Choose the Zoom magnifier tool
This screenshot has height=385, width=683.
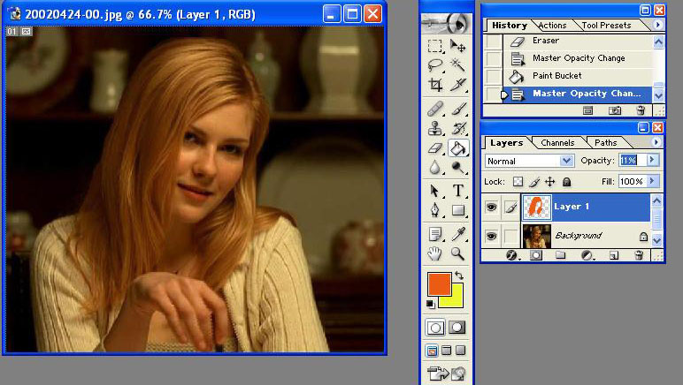458,254
